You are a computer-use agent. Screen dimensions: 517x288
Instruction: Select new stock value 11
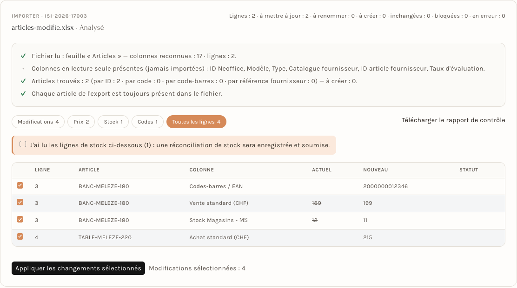(x=365, y=220)
